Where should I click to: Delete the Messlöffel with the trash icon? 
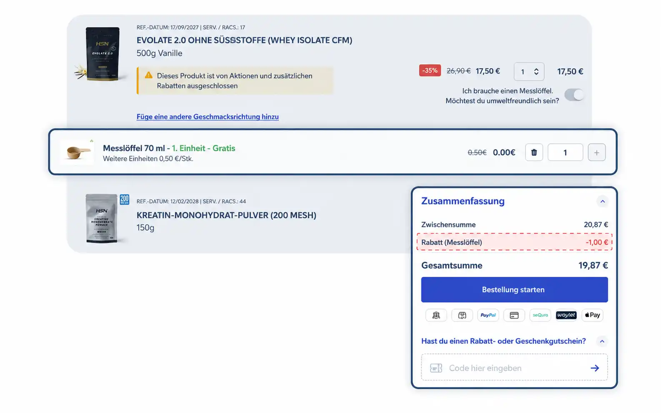click(534, 152)
